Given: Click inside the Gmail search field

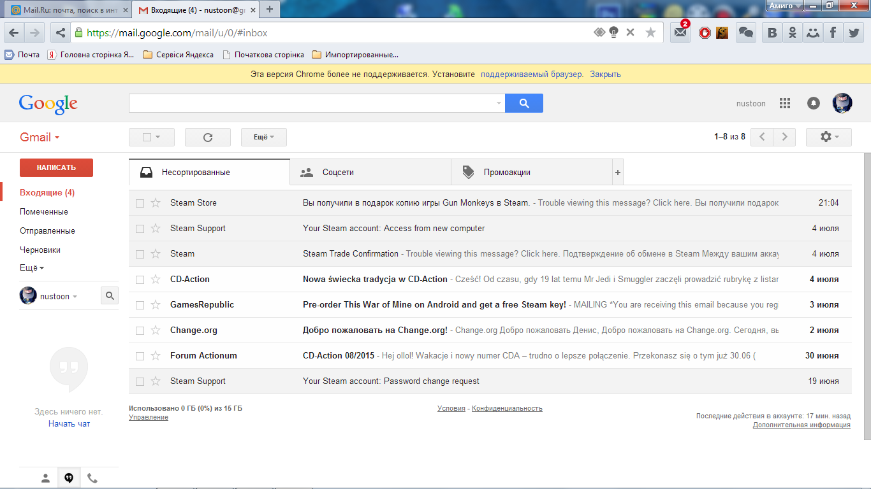Looking at the screenshot, I should pos(316,103).
